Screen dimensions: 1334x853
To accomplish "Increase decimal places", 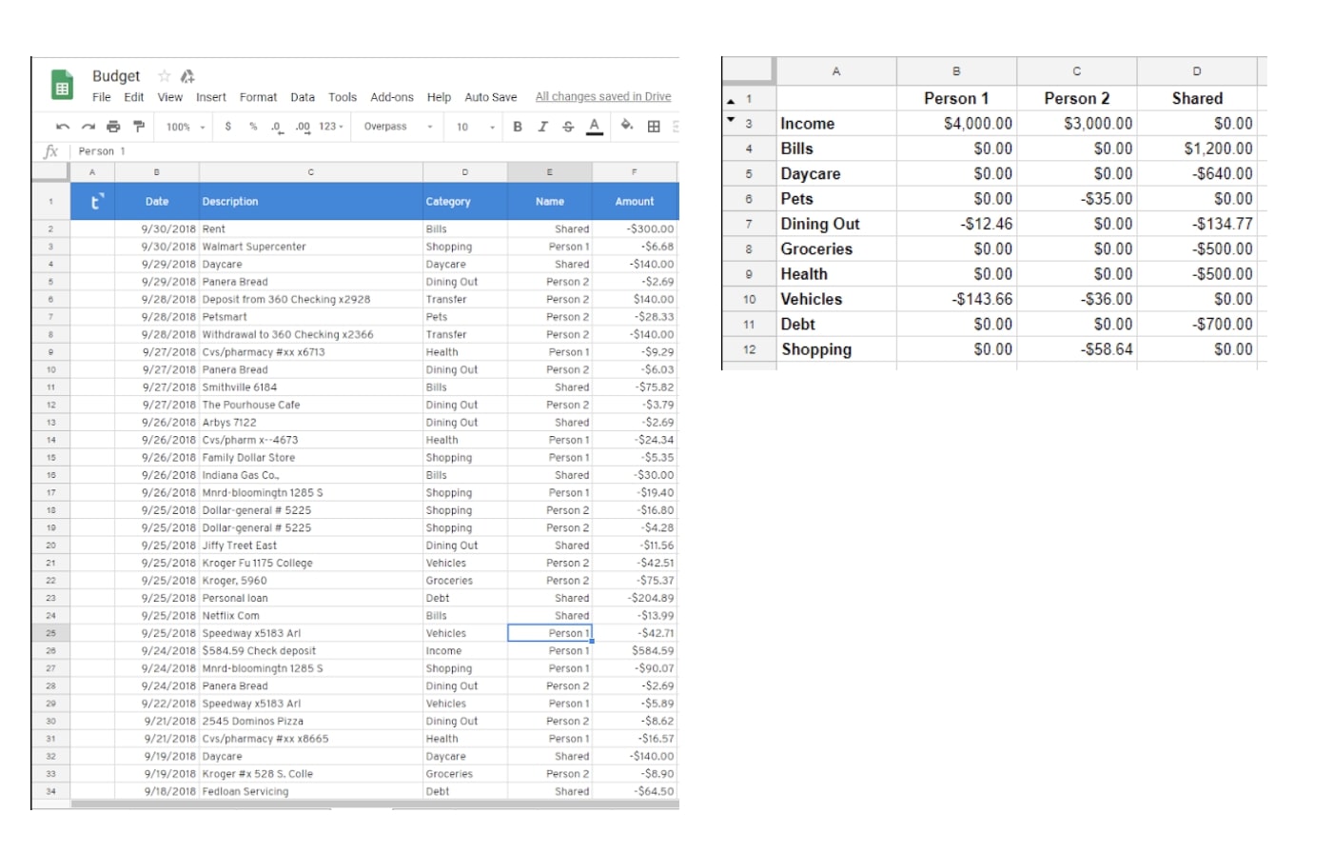I will [303, 127].
